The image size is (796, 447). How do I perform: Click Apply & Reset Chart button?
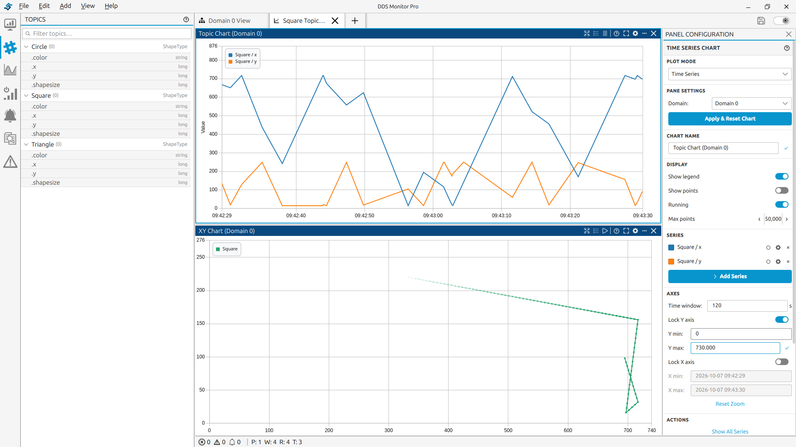click(x=730, y=119)
